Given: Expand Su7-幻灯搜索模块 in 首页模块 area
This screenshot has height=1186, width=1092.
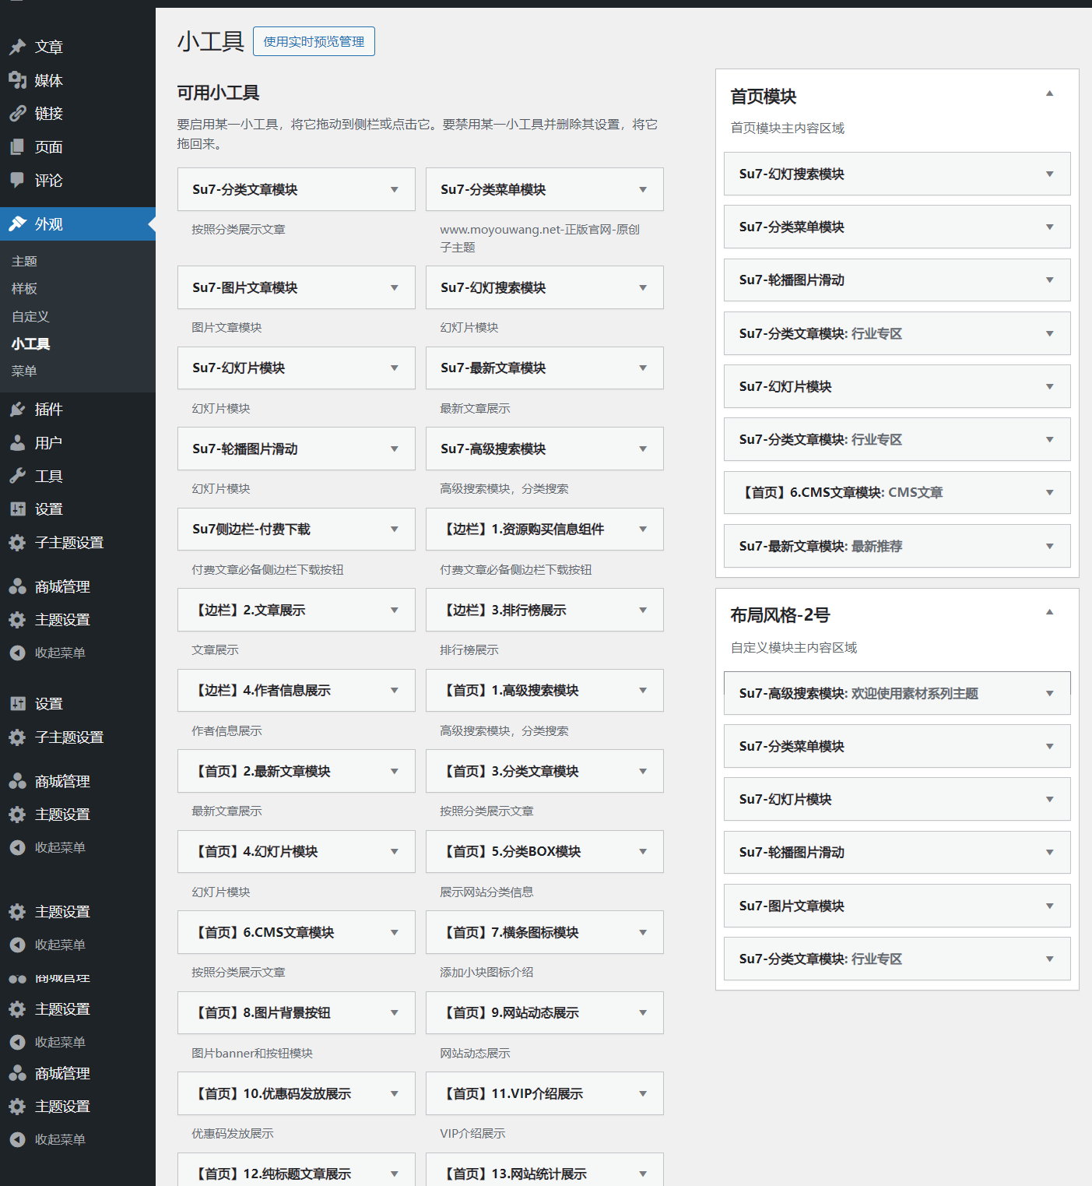Looking at the screenshot, I should [x=1049, y=174].
